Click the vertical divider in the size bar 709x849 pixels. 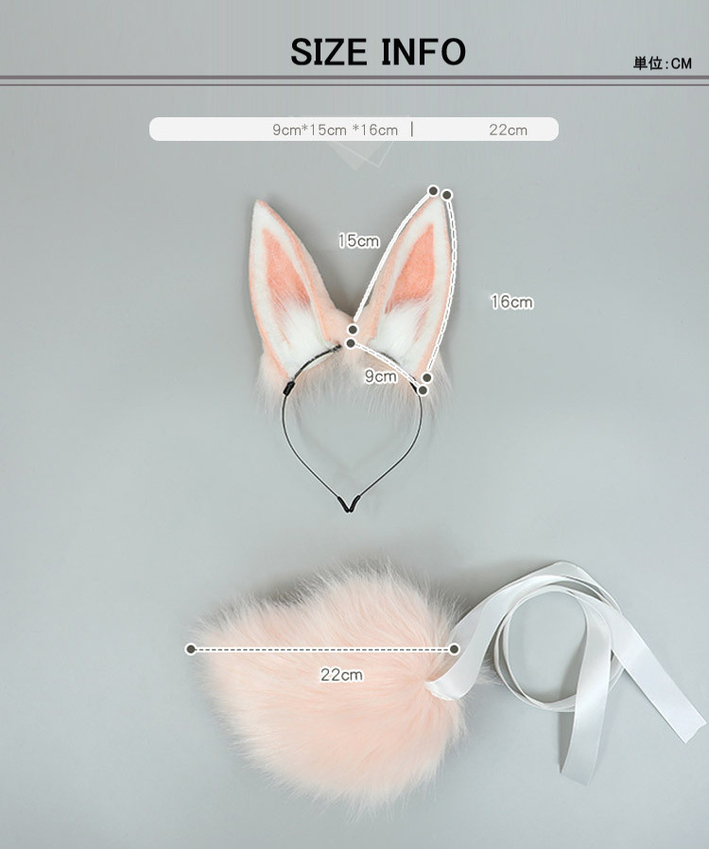[412, 130]
